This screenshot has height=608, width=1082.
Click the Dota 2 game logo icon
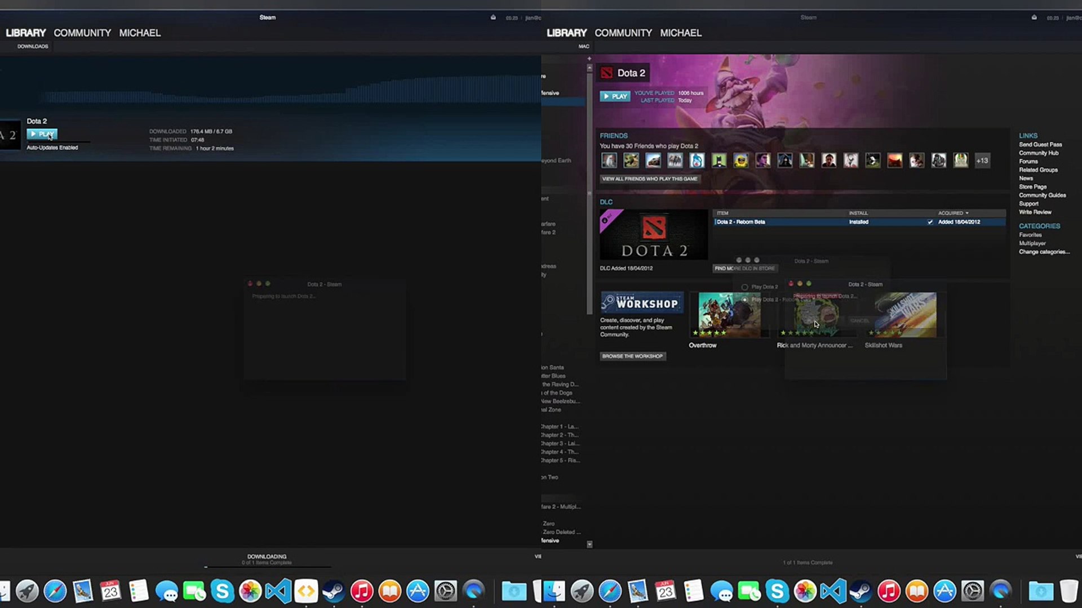pyautogui.click(x=606, y=73)
